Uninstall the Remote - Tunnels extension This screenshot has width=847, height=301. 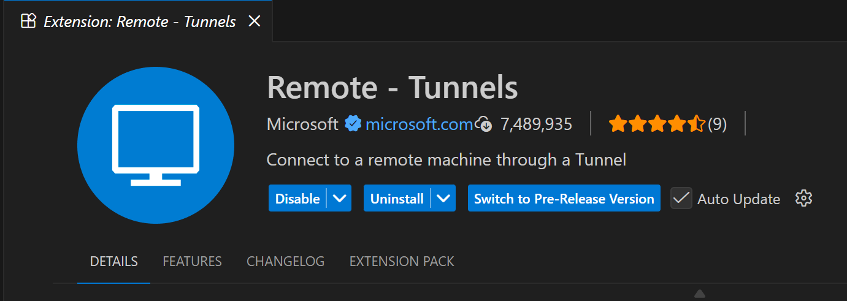(397, 199)
